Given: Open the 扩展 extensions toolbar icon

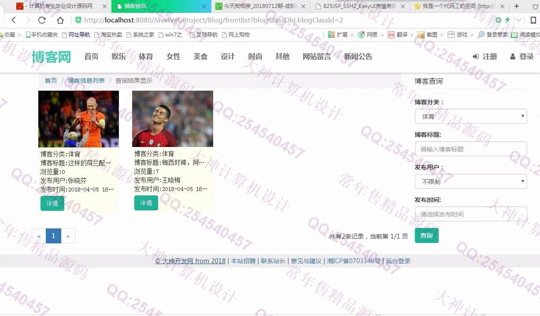Looking at the screenshot, I should click(x=332, y=34).
